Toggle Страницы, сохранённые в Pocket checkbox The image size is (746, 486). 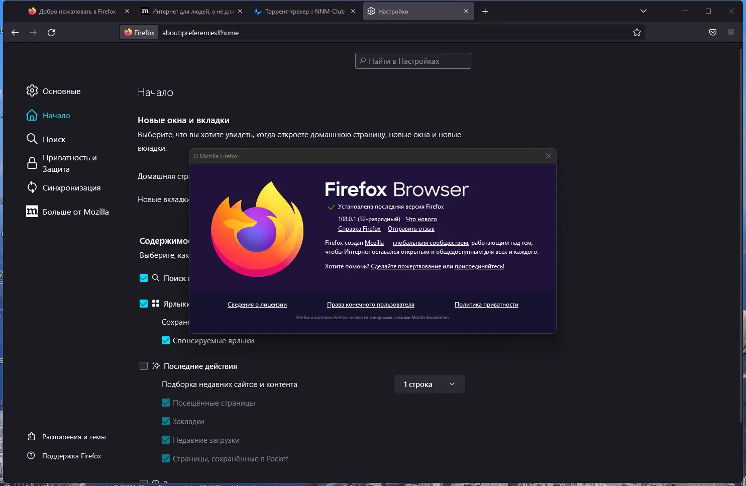pyautogui.click(x=166, y=458)
